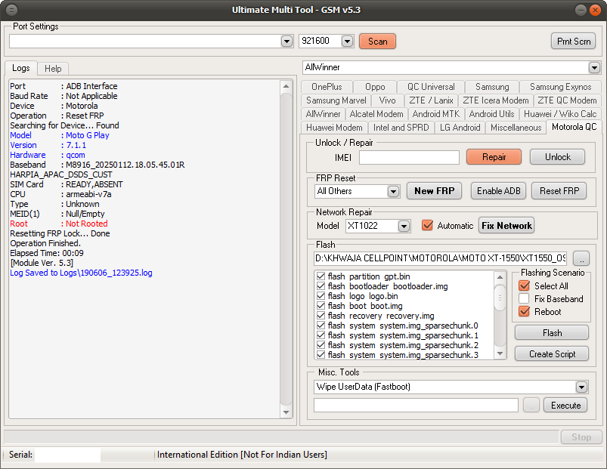Image resolution: width=607 pixels, height=469 pixels.
Task: Open the Android Utils tab
Action: tap(491, 114)
